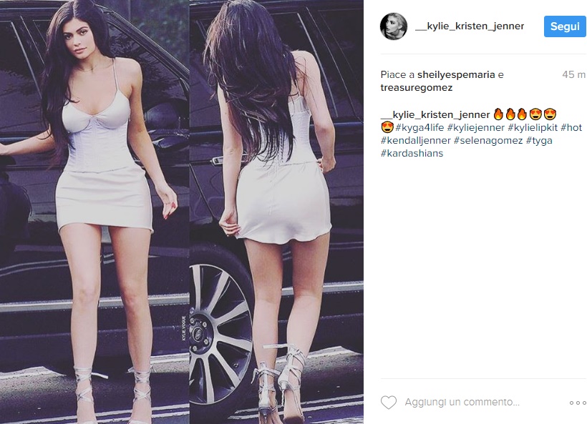Open the #tyga hashtag
587x424 pixels.
coord(539,141)
